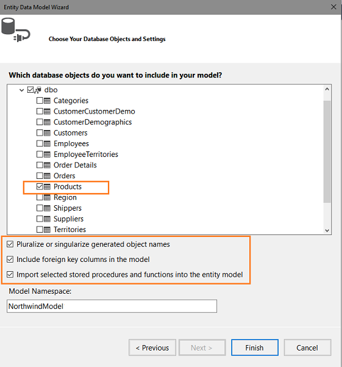342x367 pixels.
Task: Click the Order Details table icon
Action: pos(47,165)
